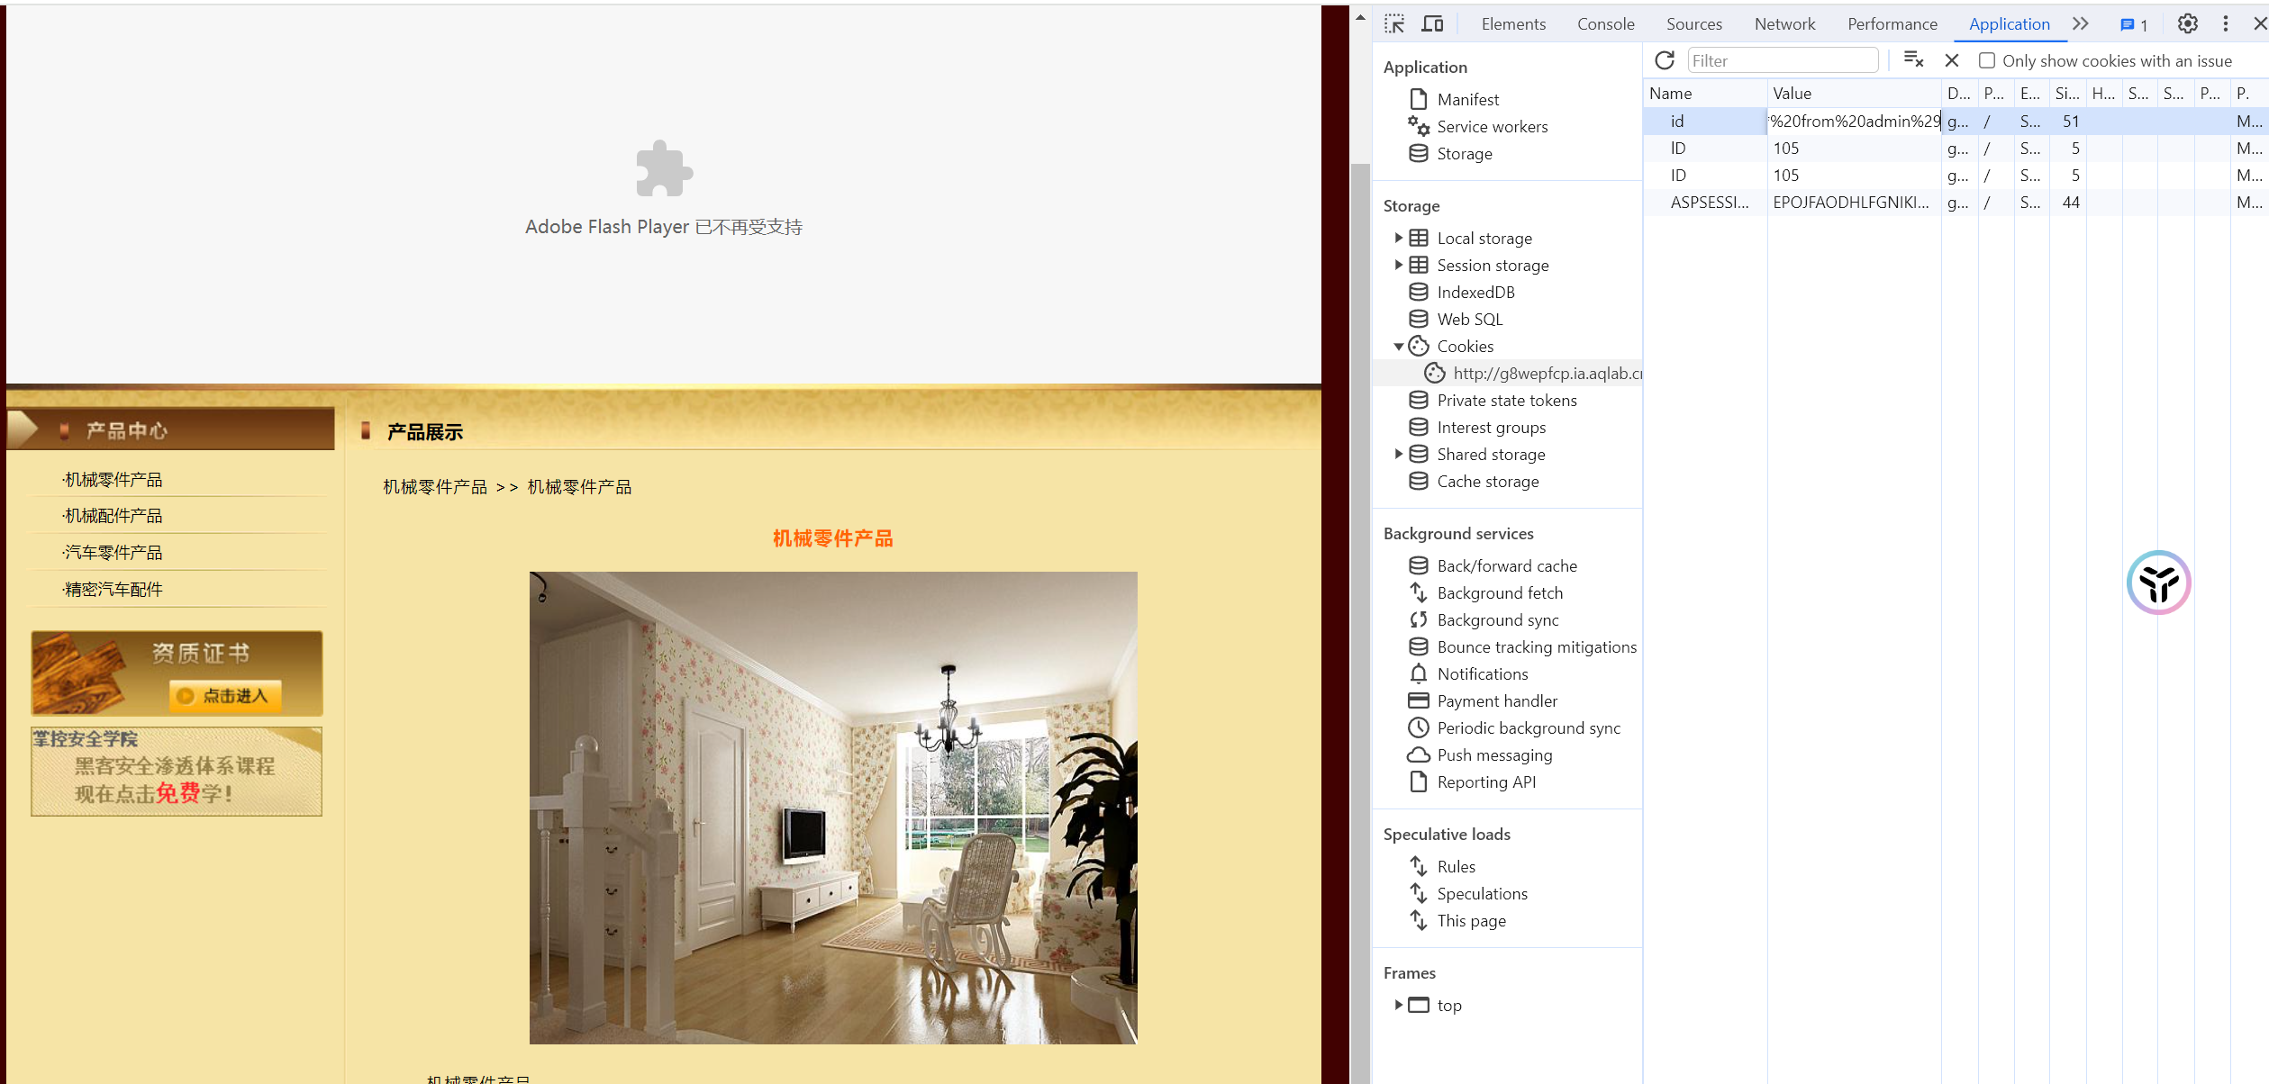Expand Local storage tree

coord(1398,238)
